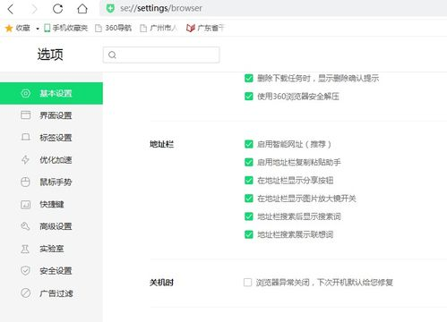Open 快捷键 section

click(x=51, y=204)
